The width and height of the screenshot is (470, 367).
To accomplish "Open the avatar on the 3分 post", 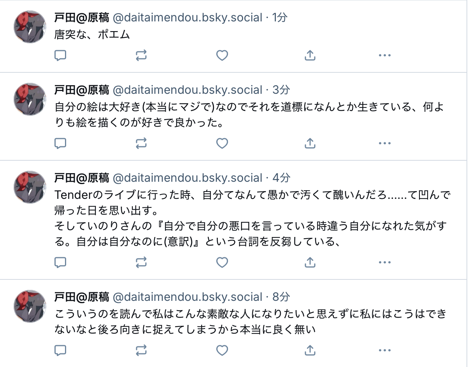I will tap(30, 99).
